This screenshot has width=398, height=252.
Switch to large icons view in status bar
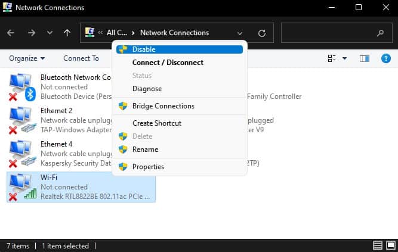391,245
